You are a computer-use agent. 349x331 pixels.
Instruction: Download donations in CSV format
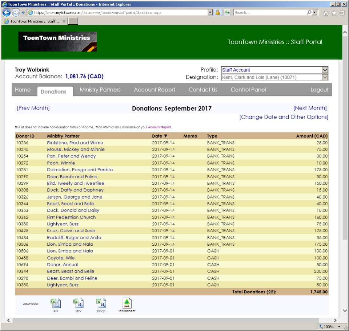(x=78, y=303)
